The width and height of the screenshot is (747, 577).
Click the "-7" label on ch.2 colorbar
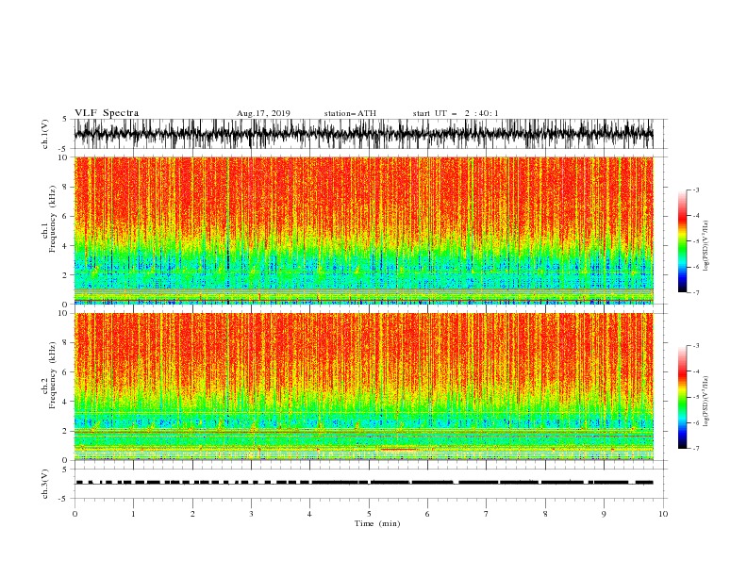[695, 449]
